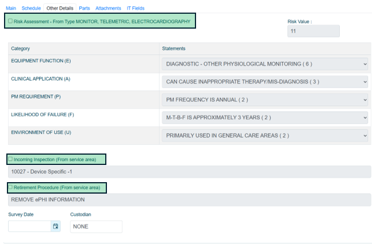Open the Survey Date calendar picker
This screenshot has height=244, width=372.
click(x=56, y=226)
